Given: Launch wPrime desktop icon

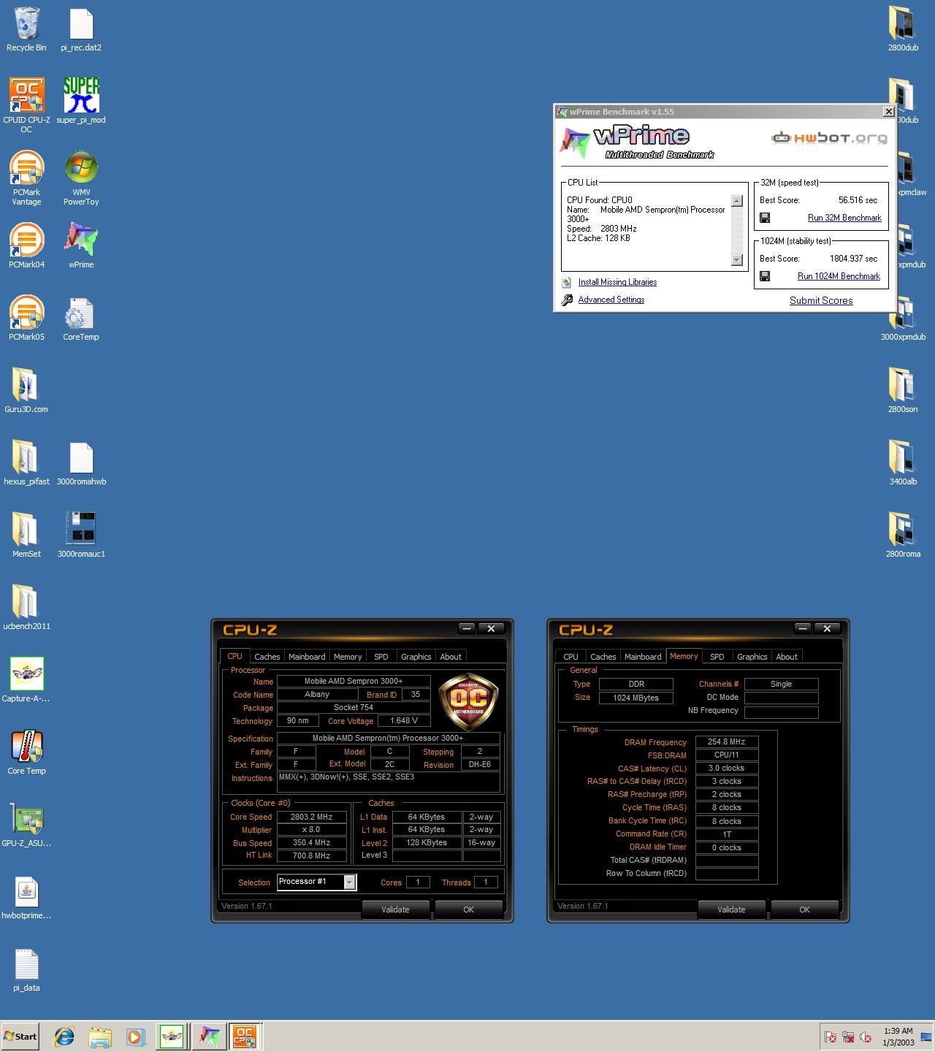Looking at the screenshot, I should [x=81, y=245].
